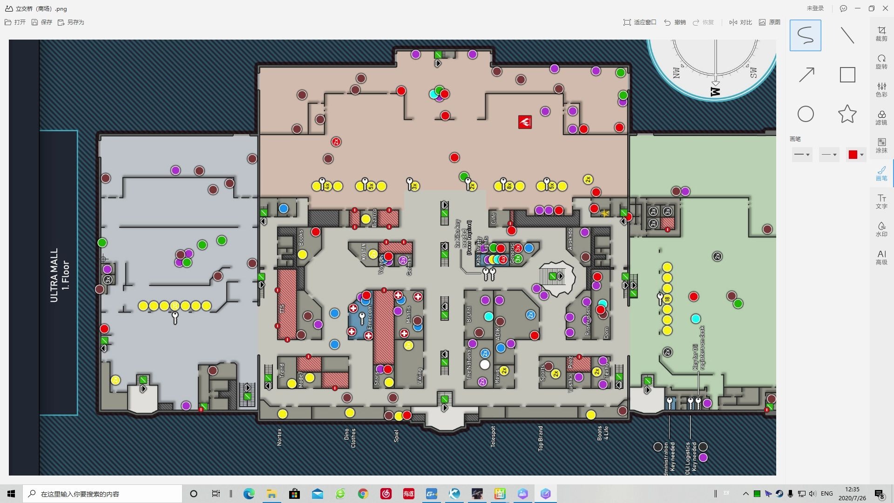Click the ULTRA MALL 1. Floor label
The width and height of the screenshot is (894, 503).
coord(59,275)
